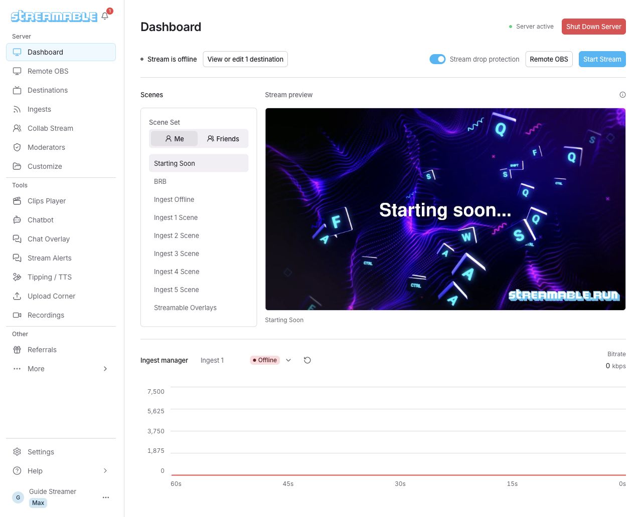Viewport: 642px width, 517px height.
Task: Click the Moderators shield icon
Action: pyautogui.click(x=17, y=147)
